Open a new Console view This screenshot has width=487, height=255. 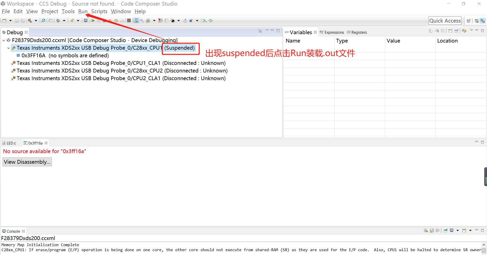pos(464,231)
